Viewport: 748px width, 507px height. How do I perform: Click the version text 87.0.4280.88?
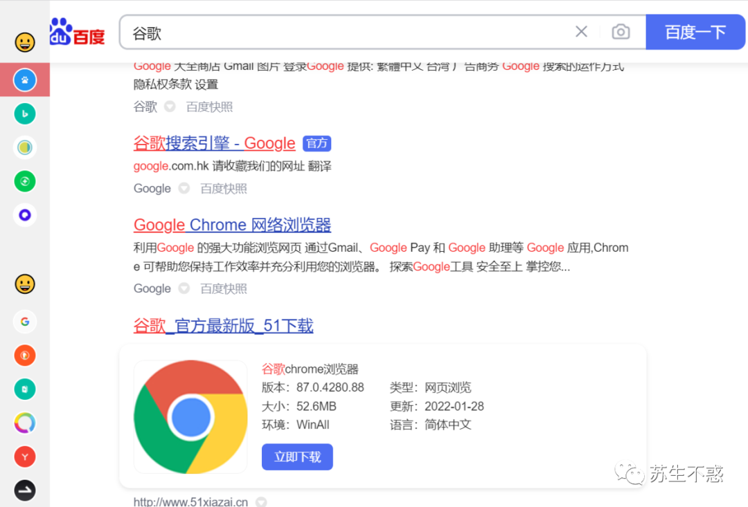point(330,387)
